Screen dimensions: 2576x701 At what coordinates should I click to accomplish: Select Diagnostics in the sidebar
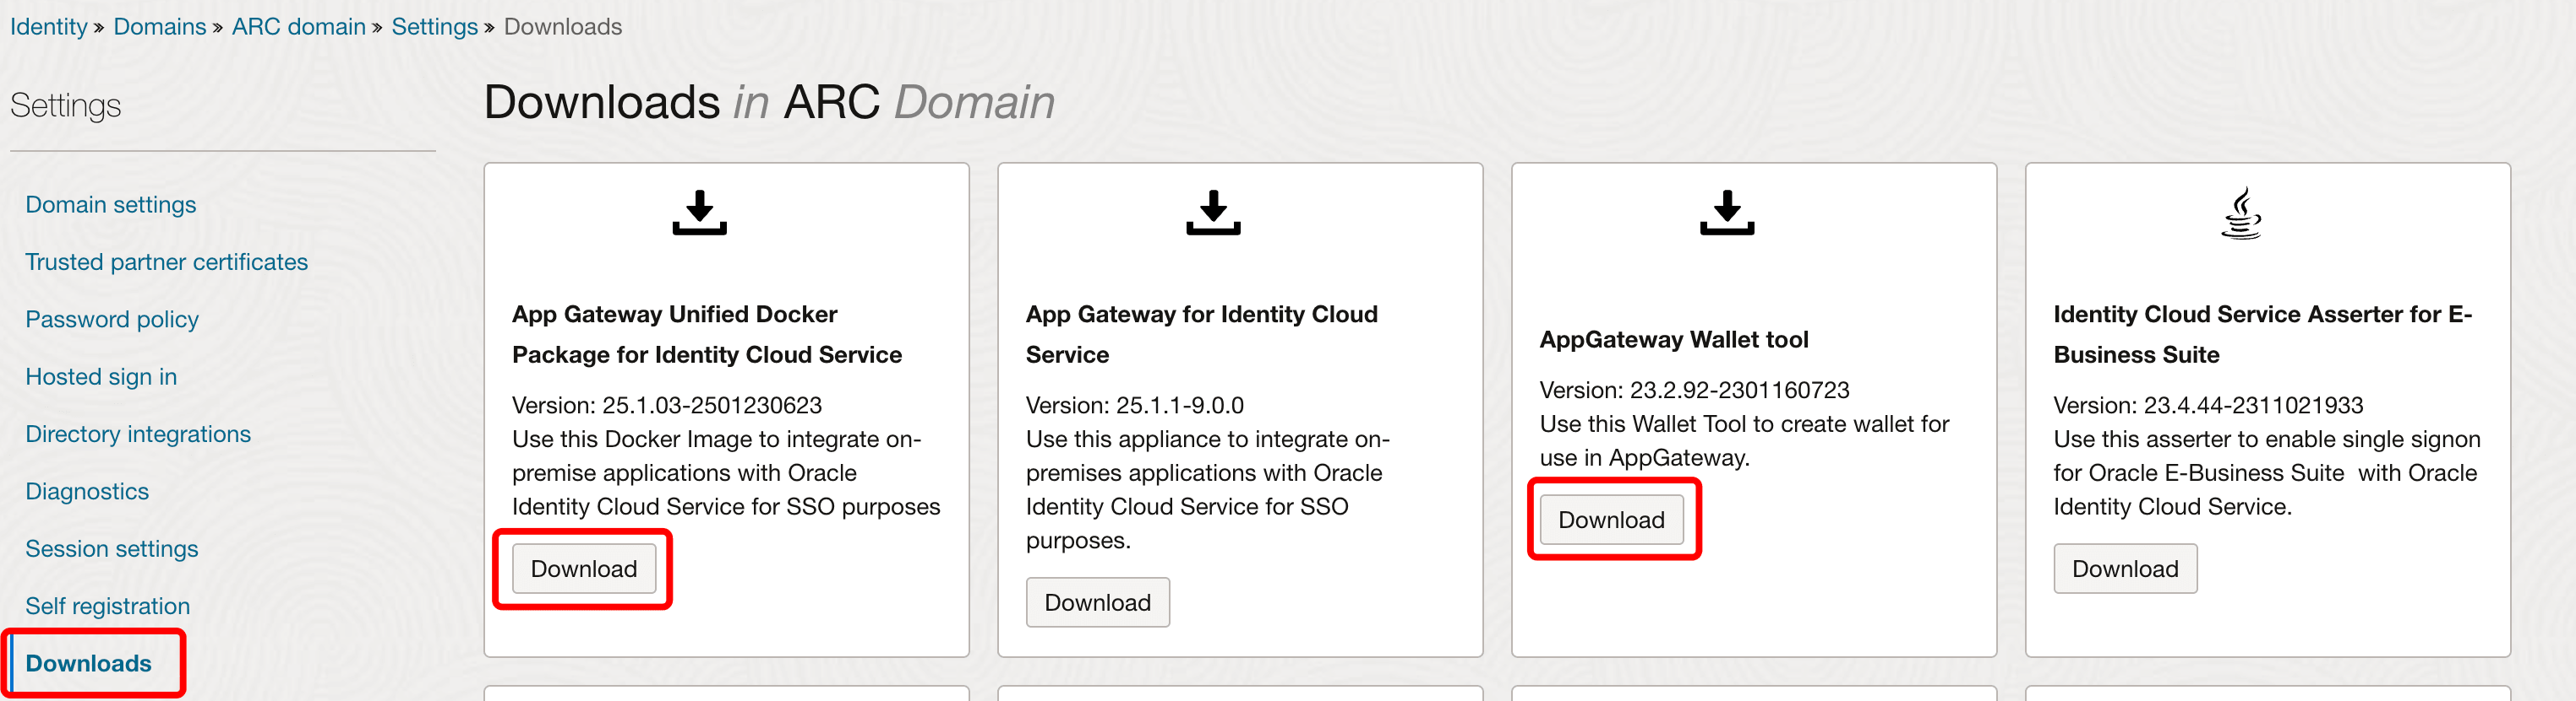click(87, 491)
